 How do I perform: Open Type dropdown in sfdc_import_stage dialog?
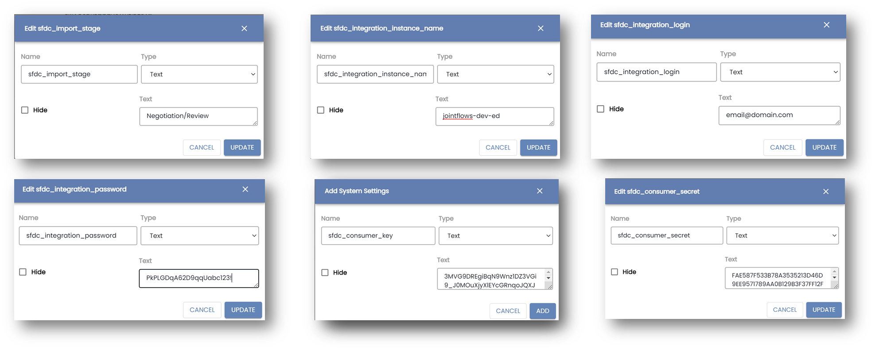click(x=199, y=74)
